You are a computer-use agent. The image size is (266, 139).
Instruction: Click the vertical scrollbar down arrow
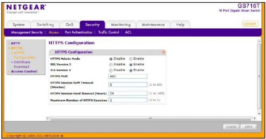pyautogui.click(x=259, y=114)
